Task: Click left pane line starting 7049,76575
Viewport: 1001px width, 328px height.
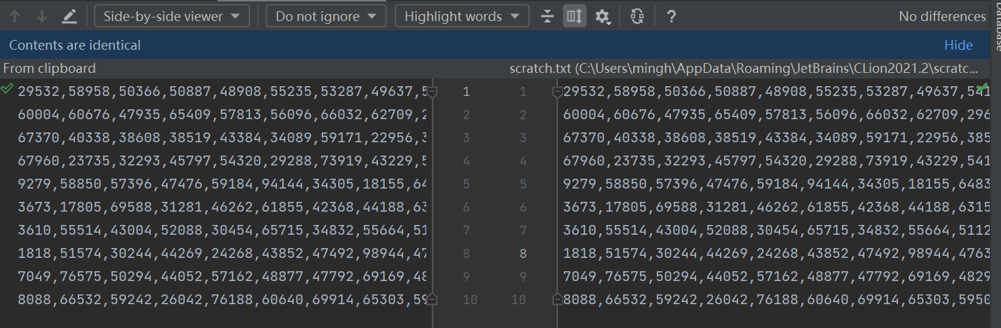Action: click(222, 277)
